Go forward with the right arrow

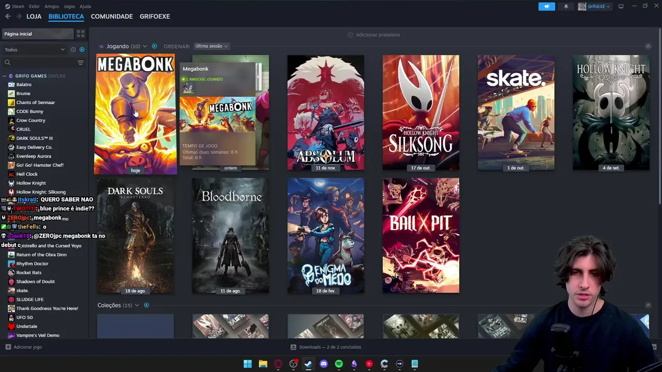click(x=19, y=17)
